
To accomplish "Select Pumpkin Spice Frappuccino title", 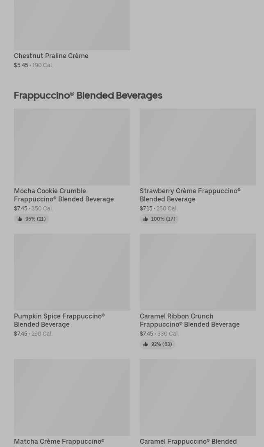I will (x=59, y=320).
